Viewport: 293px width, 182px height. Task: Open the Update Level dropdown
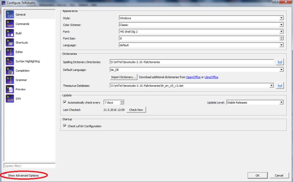[x=281, y=102]
